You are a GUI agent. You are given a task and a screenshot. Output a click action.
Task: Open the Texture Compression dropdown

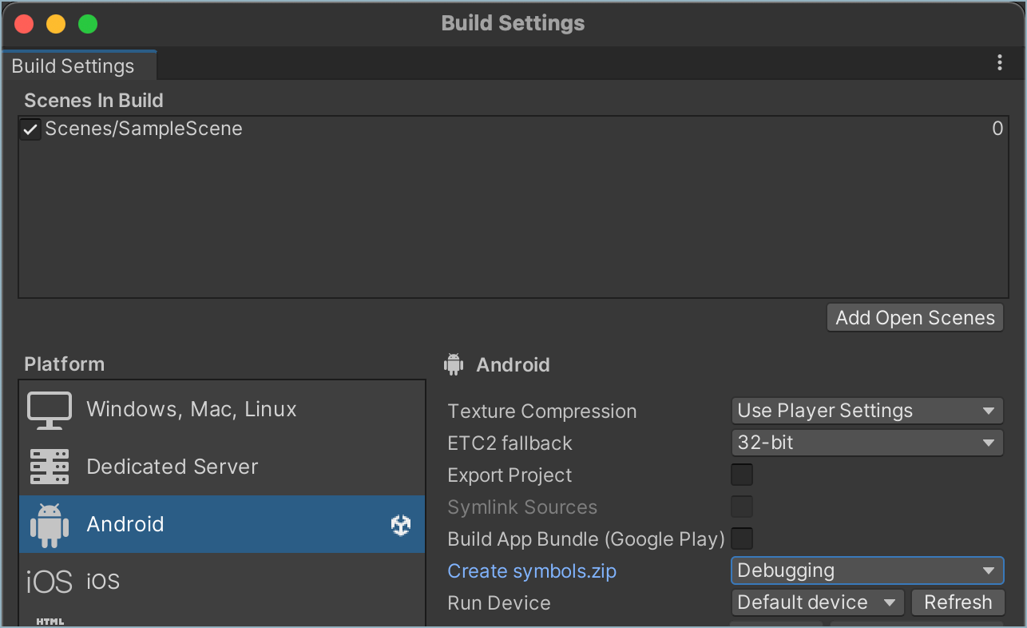click(866, 410)
